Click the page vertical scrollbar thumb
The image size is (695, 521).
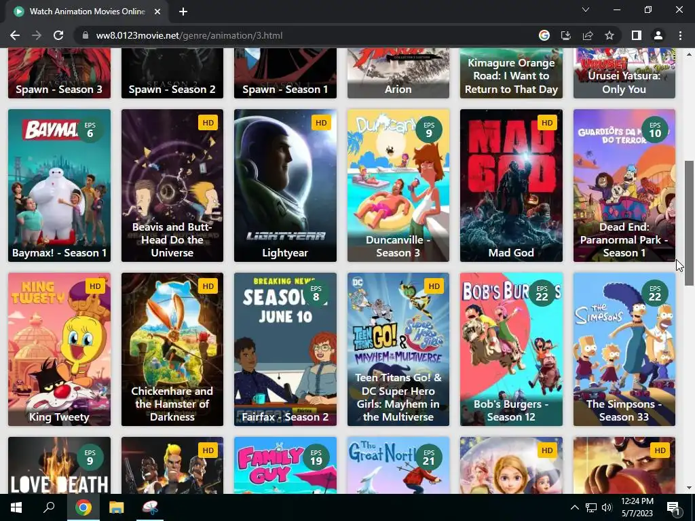click(x=689, y=223)
